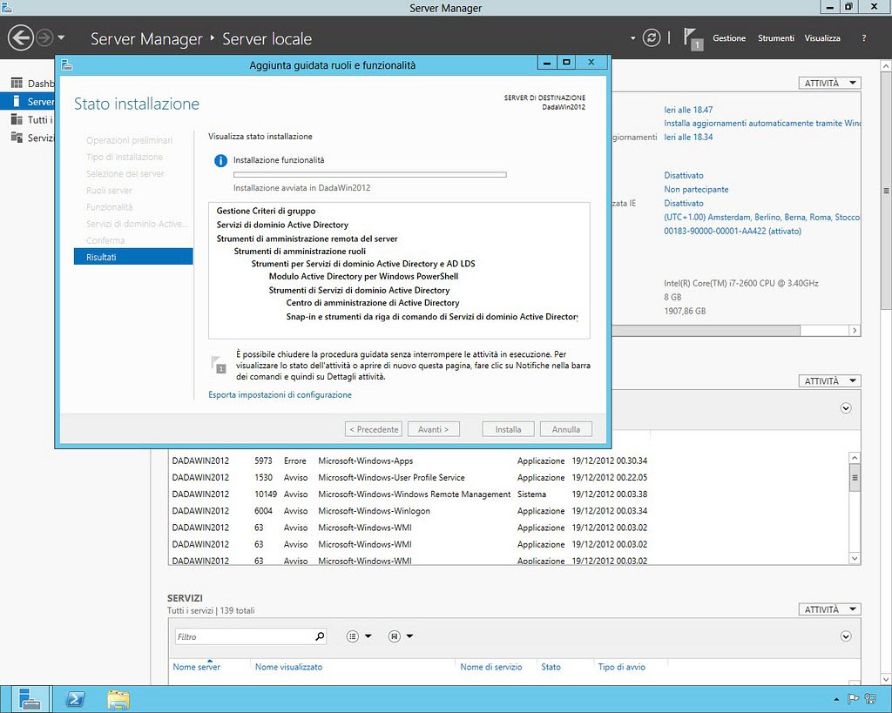
Task: Open the notifications flag in the header
Action: coord(693,38)
